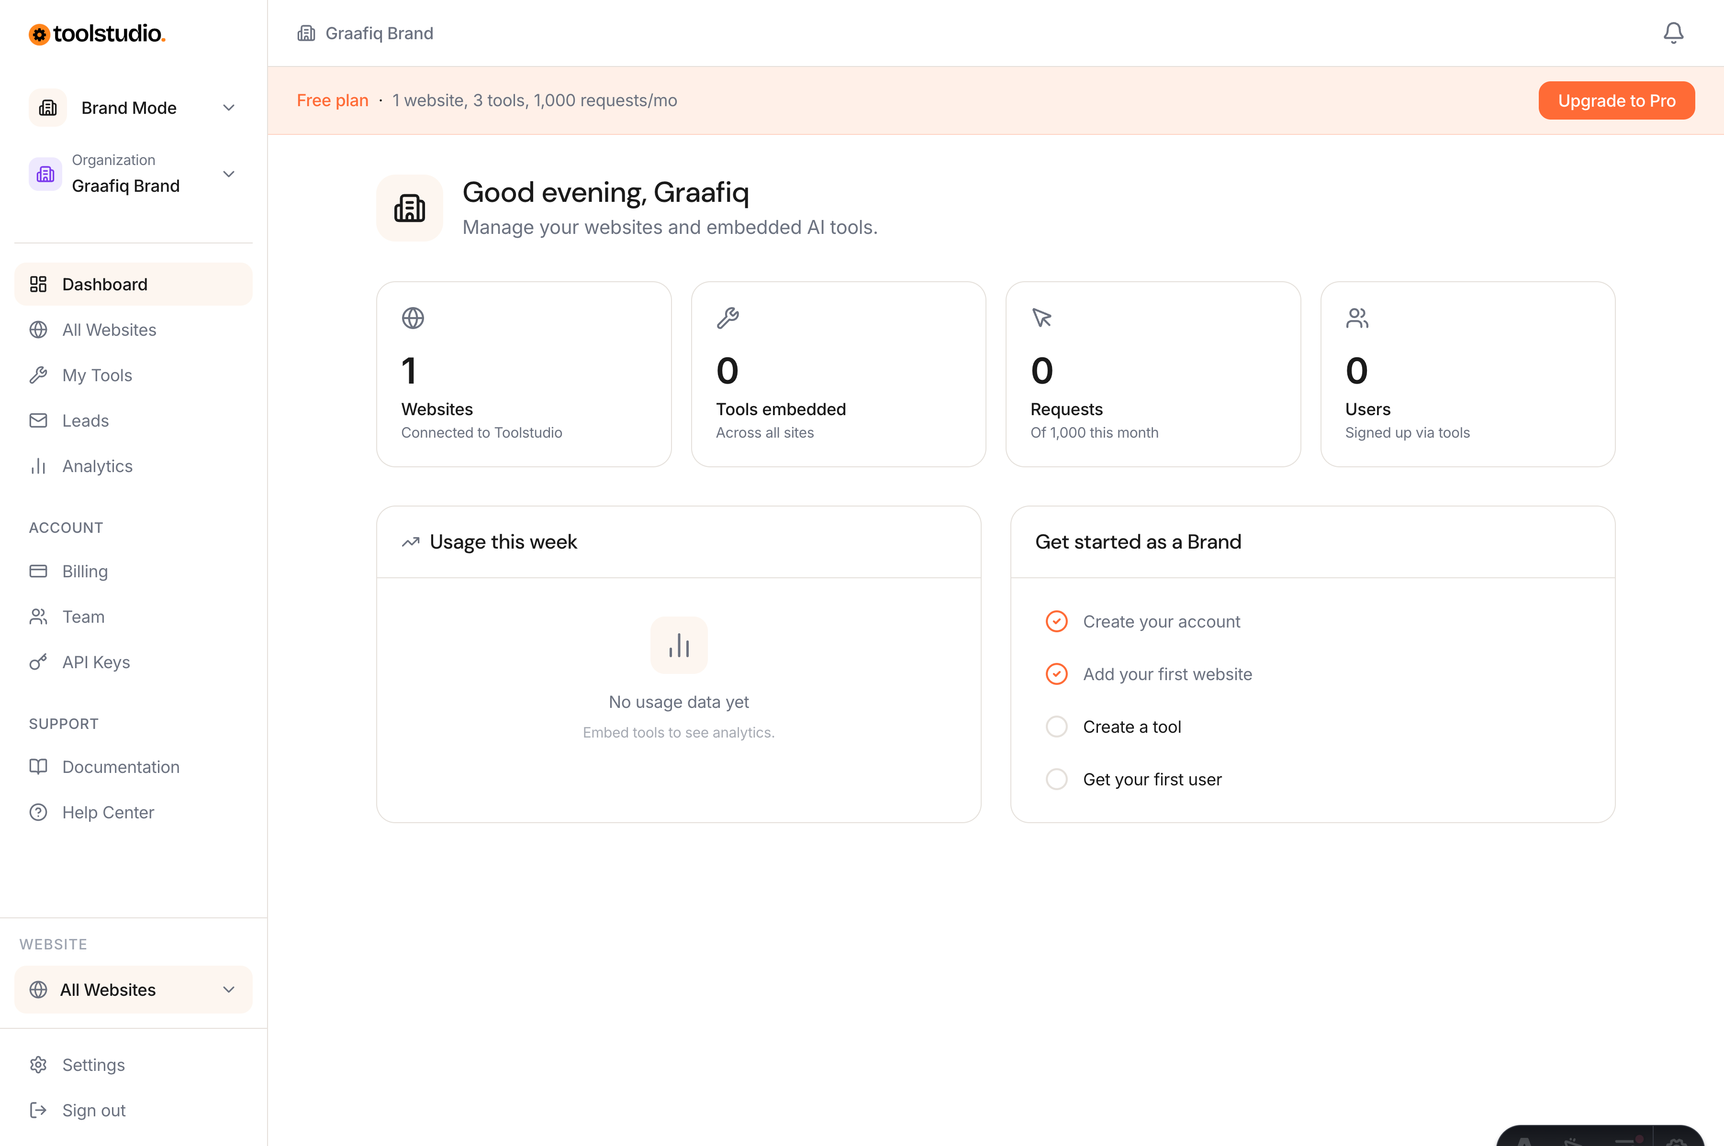Check the Create a tool checklist item

[x=1056, y=726]
